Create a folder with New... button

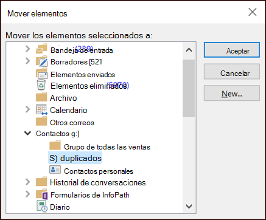pyautogui.click(x=232, y=93)
